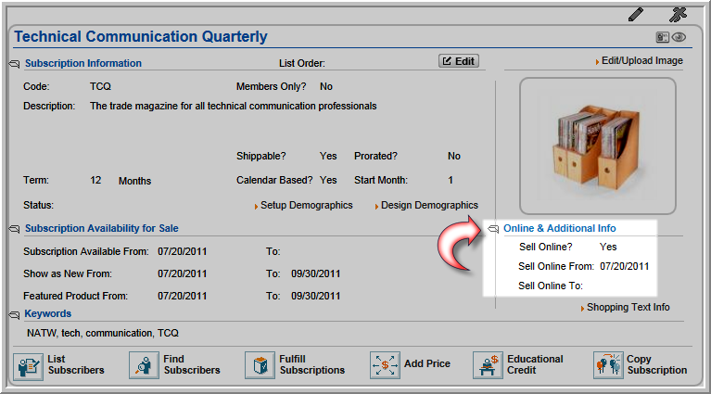Screen dimensions: 711x394
Task: Click the Technical Communication Quarterly title
Action: [141, 37]
